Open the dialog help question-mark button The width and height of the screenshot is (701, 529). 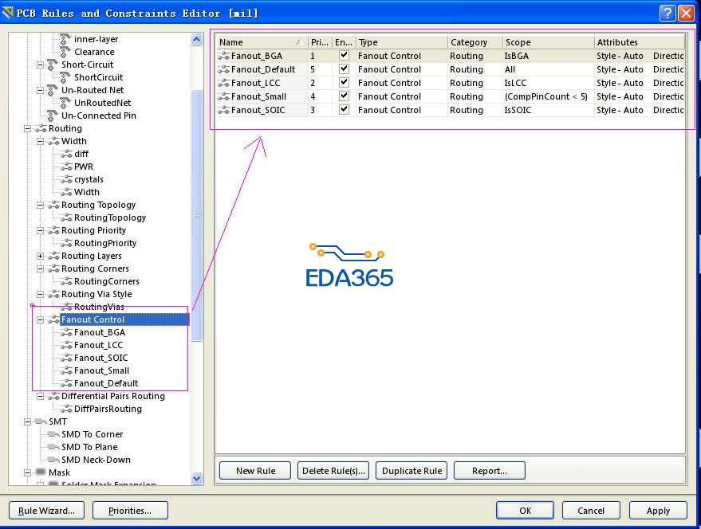(667, 13)
